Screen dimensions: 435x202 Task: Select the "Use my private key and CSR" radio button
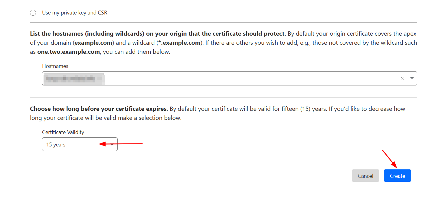tap(33, 13)
